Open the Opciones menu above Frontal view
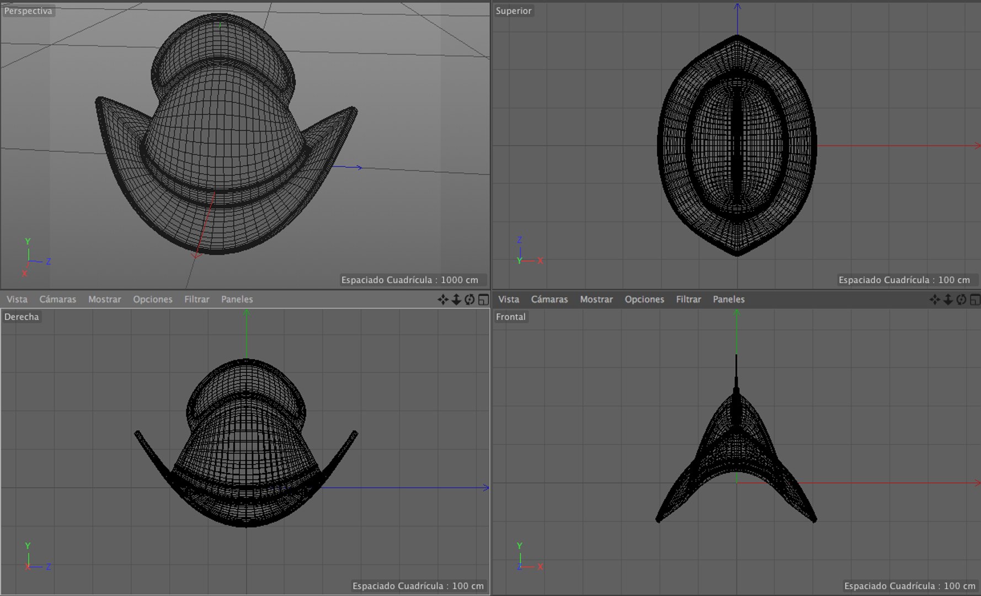The height and width of the screenshot is (596, 981). [644, 299]
